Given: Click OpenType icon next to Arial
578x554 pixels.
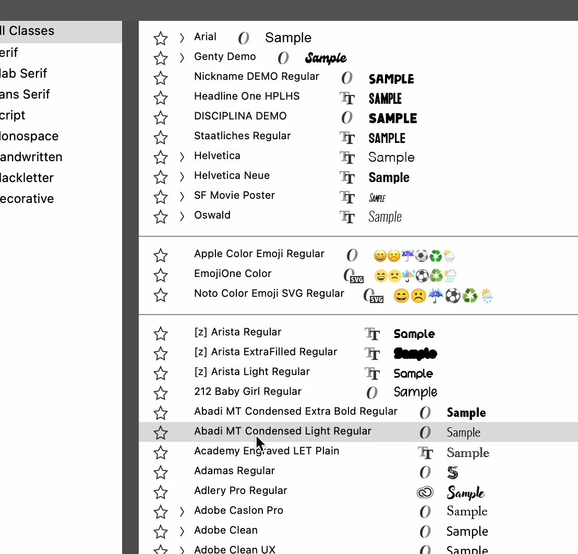Looking at the screenshot, I should (244, 38).
